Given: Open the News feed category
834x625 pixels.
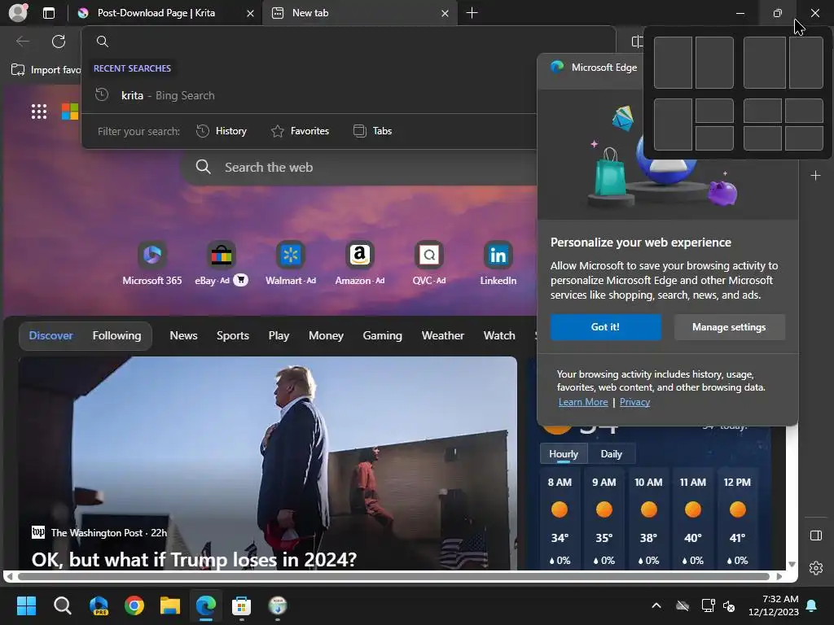Looking at the screenshot, I should click(x=183, y=336).
